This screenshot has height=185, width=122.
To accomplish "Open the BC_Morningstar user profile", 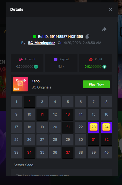I will [x=42, y=43].
